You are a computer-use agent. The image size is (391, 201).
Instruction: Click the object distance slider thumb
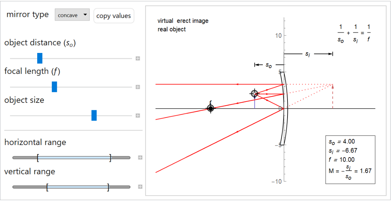(x=40, y=58)
